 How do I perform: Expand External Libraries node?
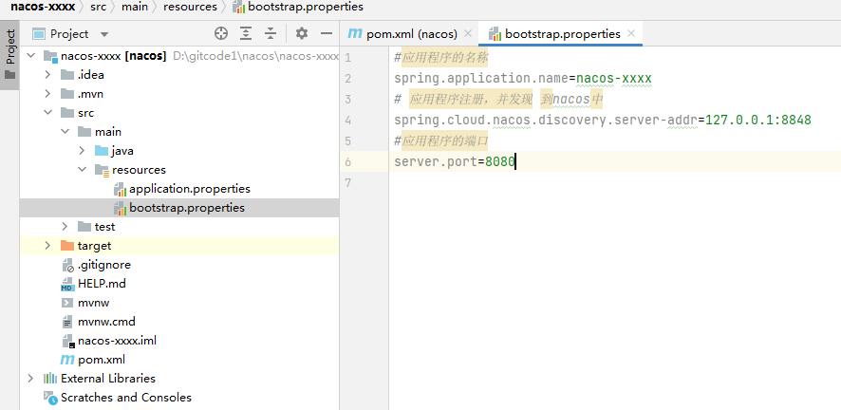tap(30, 379)
